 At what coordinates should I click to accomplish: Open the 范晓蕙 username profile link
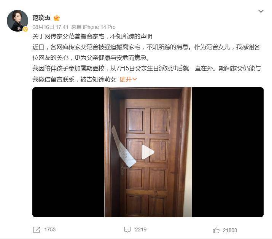coord(41,18)
